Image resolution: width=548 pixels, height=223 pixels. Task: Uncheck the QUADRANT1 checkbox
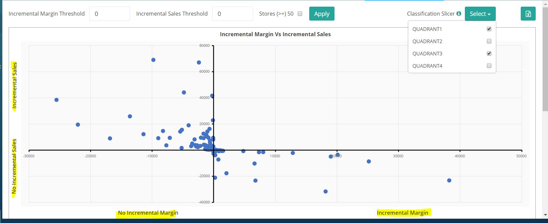[x=489, y=29]
